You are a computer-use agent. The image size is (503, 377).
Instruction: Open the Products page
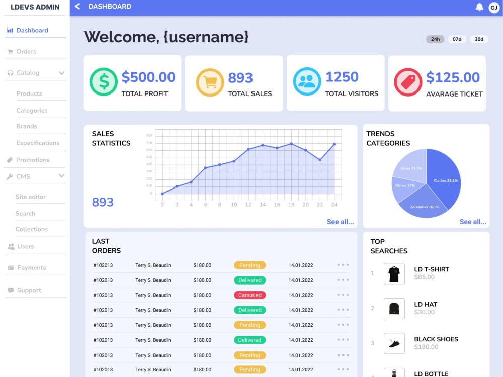click(x=29, y=93)
